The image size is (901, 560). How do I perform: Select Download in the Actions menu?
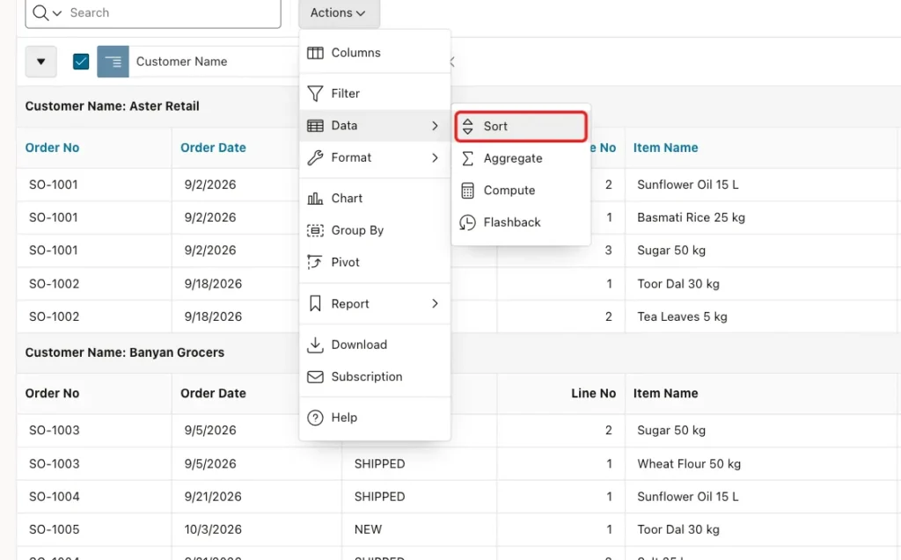click(375, 345)
